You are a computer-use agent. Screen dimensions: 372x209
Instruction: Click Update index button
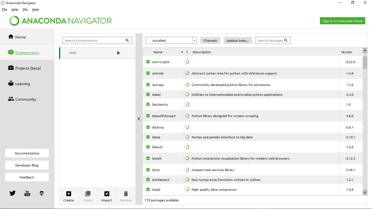click(x=238, y=40)
